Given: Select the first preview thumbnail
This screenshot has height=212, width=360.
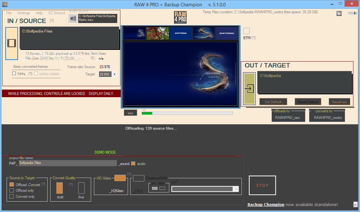Looking at the screenshot, I should click(x=135, y=33).
